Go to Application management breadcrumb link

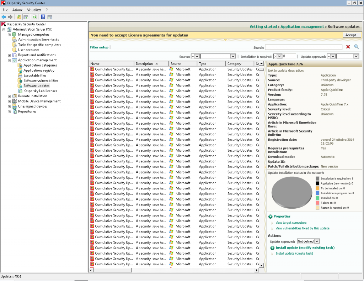pyautogui.click(x=302, y=26)
